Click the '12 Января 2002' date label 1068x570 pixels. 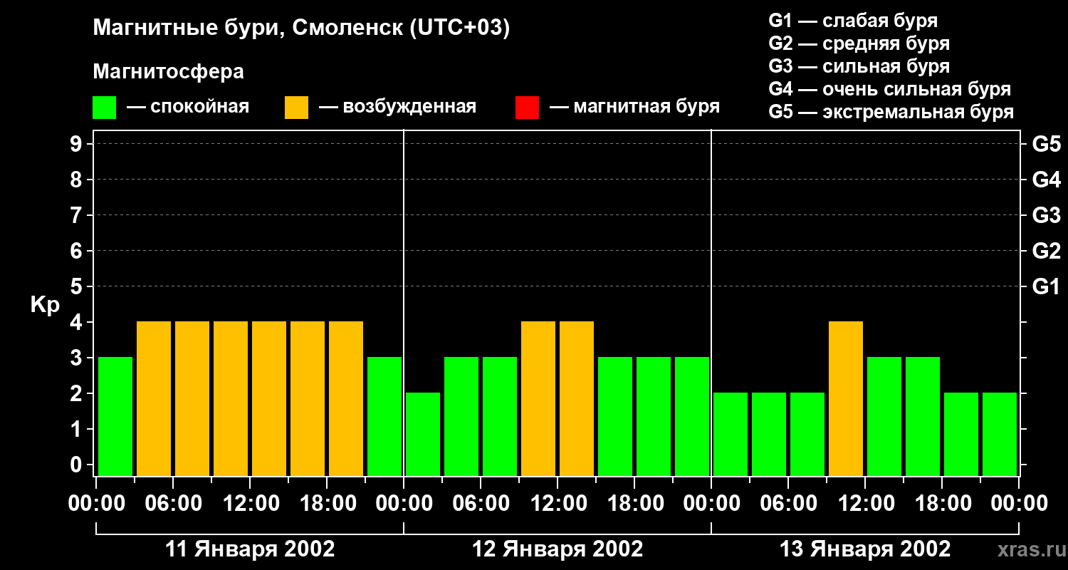point(557,549)
